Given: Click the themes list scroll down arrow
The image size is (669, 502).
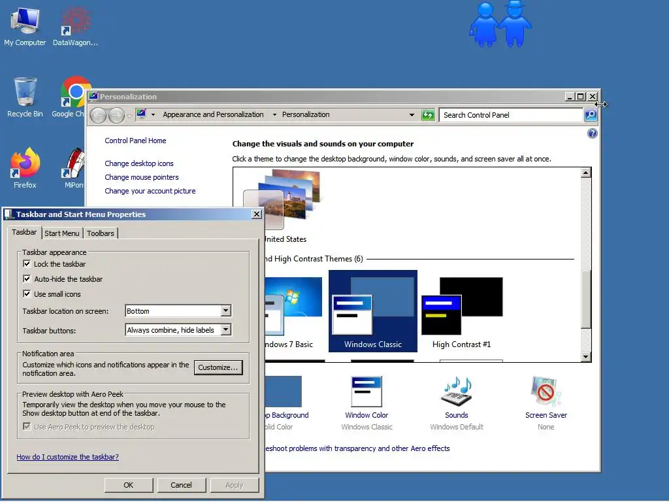Looking at the screenshot, I should pyautogui.click(x=586, y=357).
